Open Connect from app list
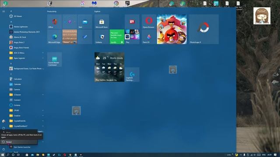 (26, 100)
